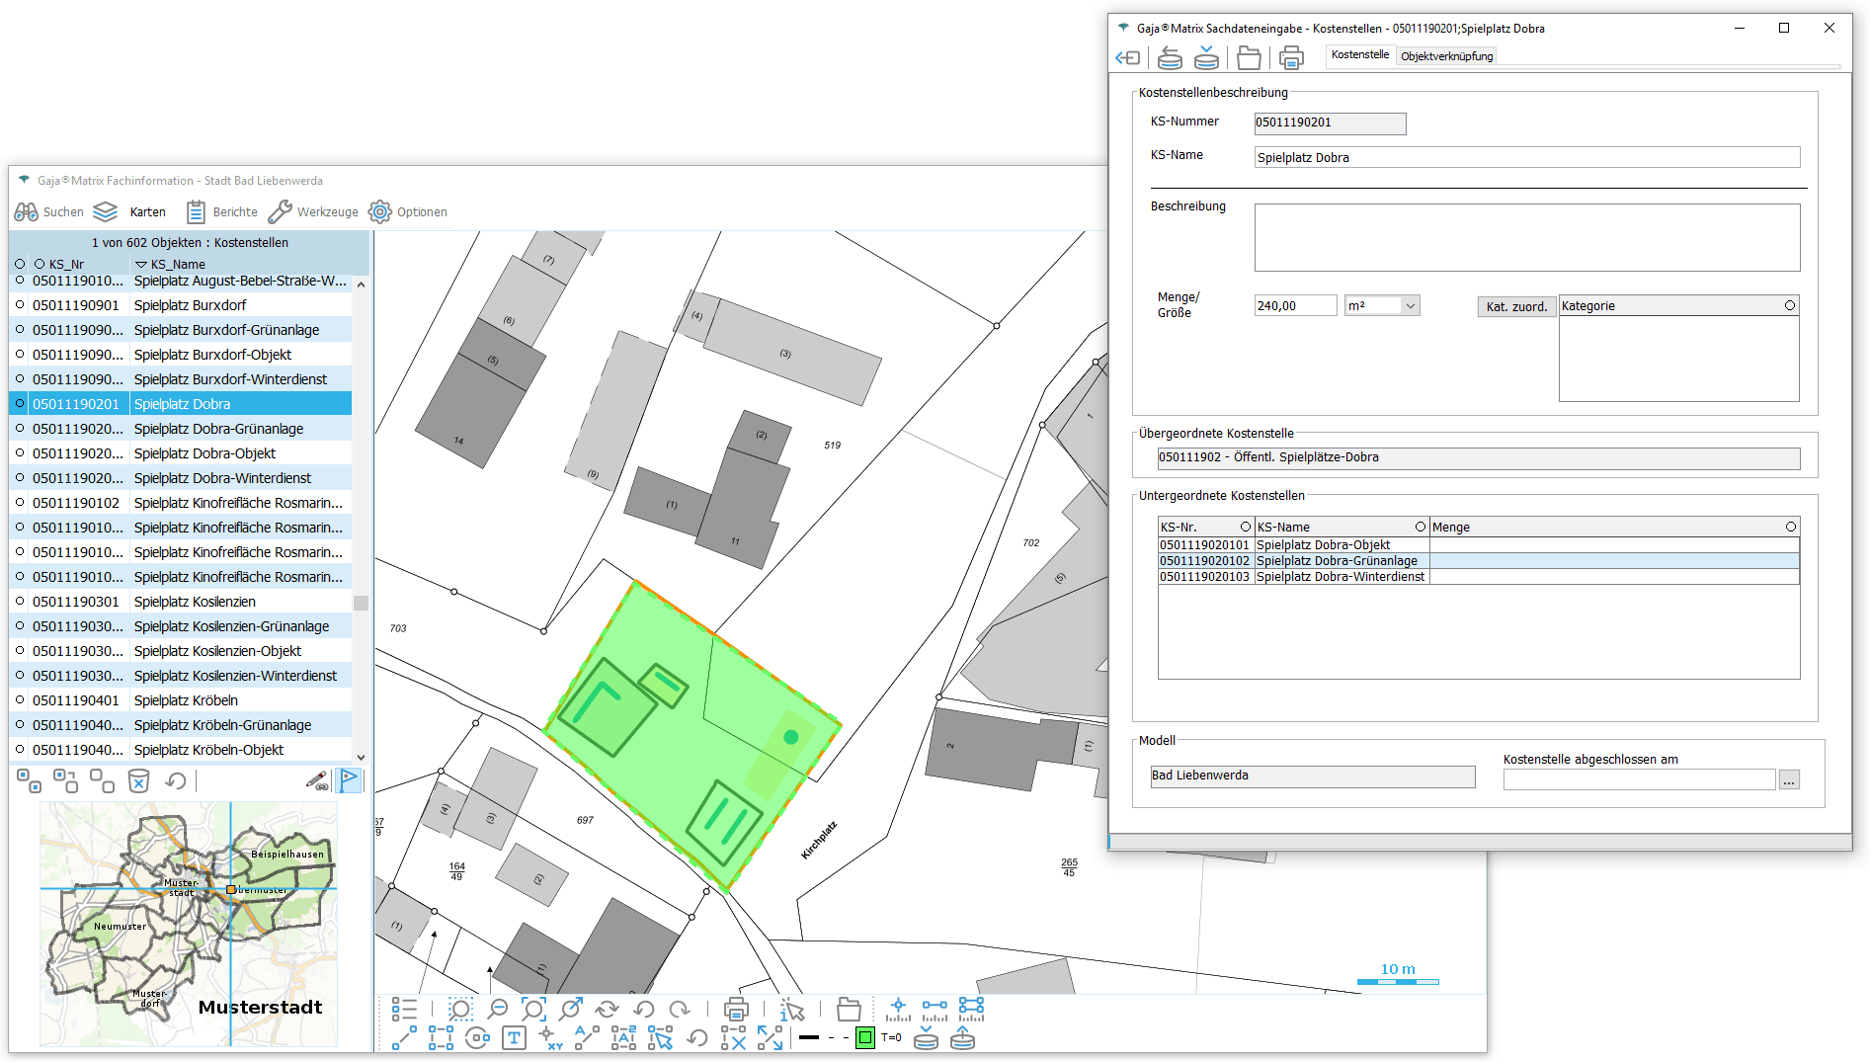This screenshot has height=1062, width=1870.
Task: Click the print icon in map toolbar
Action: (735, 1009)
